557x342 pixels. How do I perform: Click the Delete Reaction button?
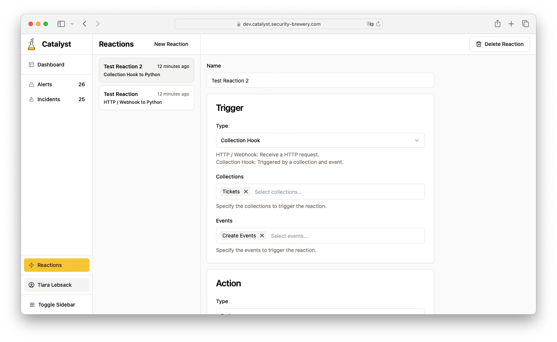[x=499, y=44]
